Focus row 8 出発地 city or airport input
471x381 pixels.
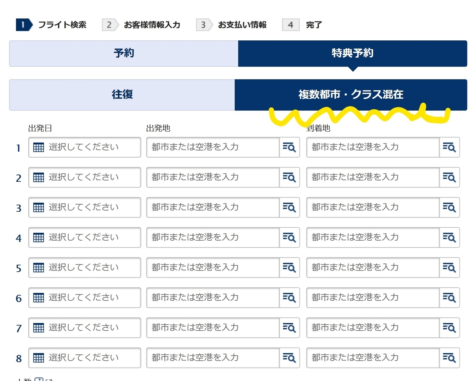tap(213, 357)
